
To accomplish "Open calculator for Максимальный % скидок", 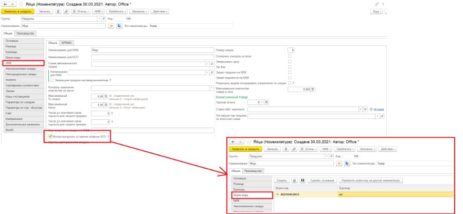I will point(106,96).
